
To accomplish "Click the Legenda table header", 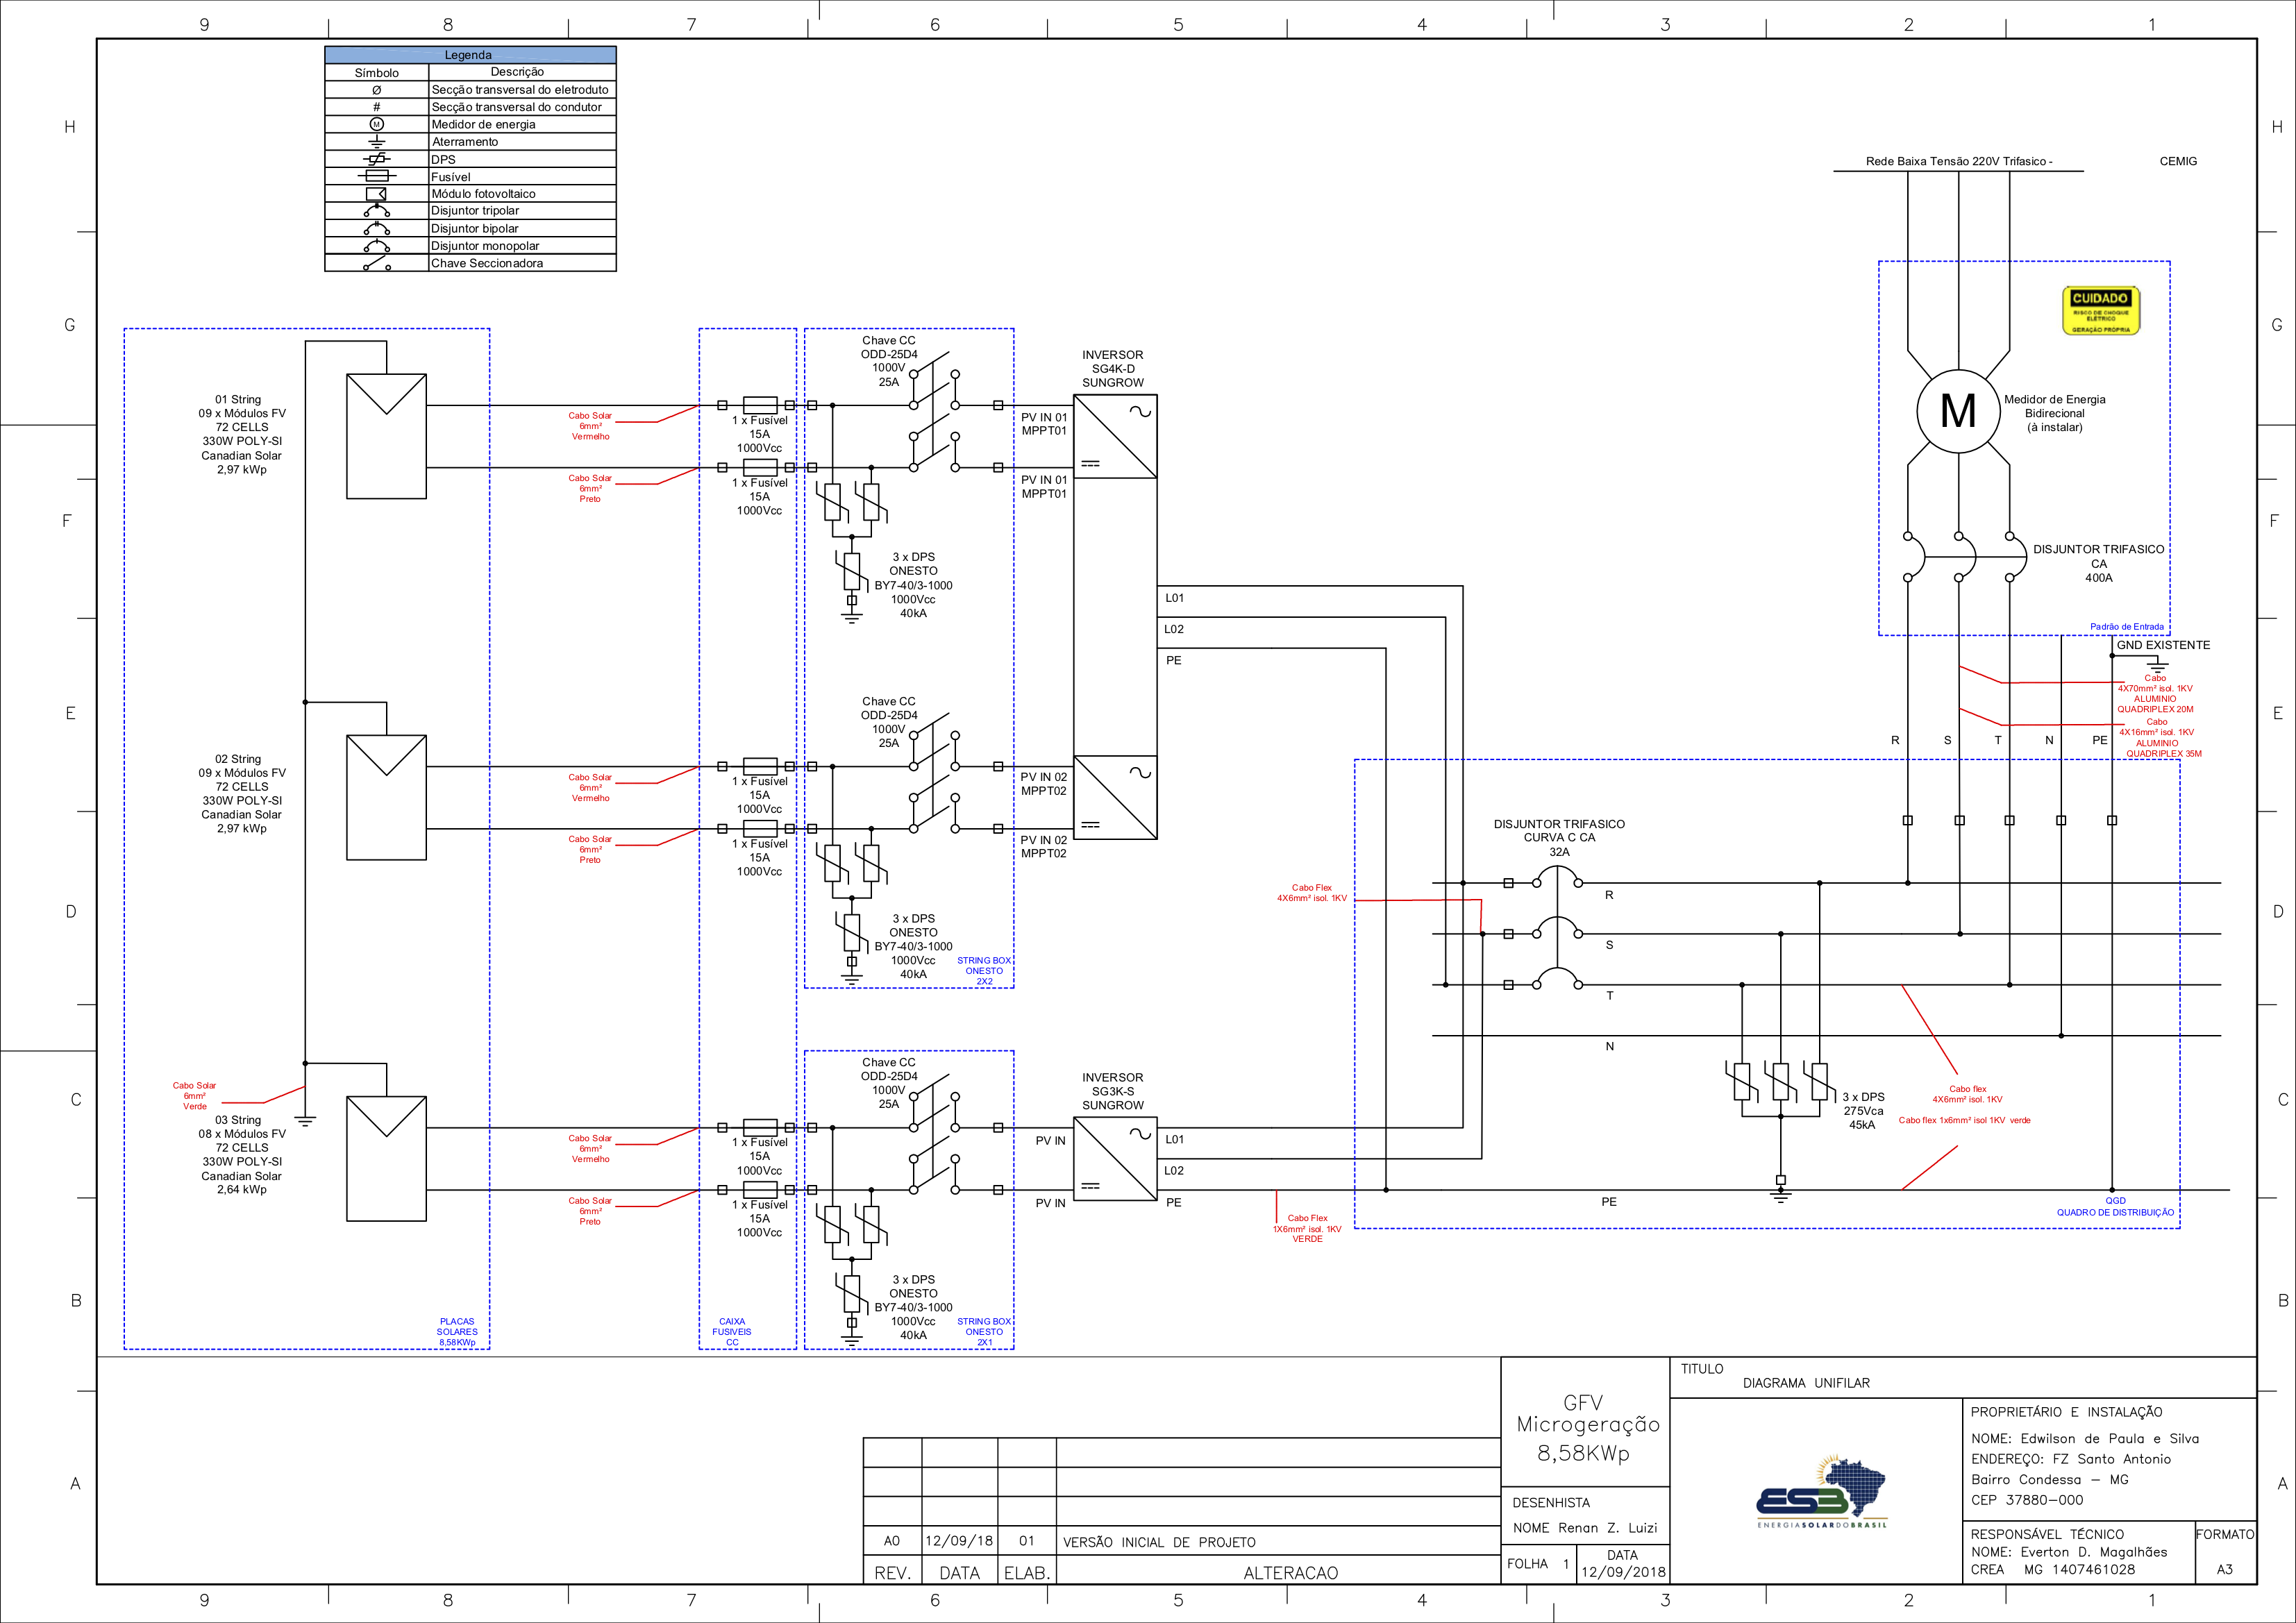I will (470, 55).
